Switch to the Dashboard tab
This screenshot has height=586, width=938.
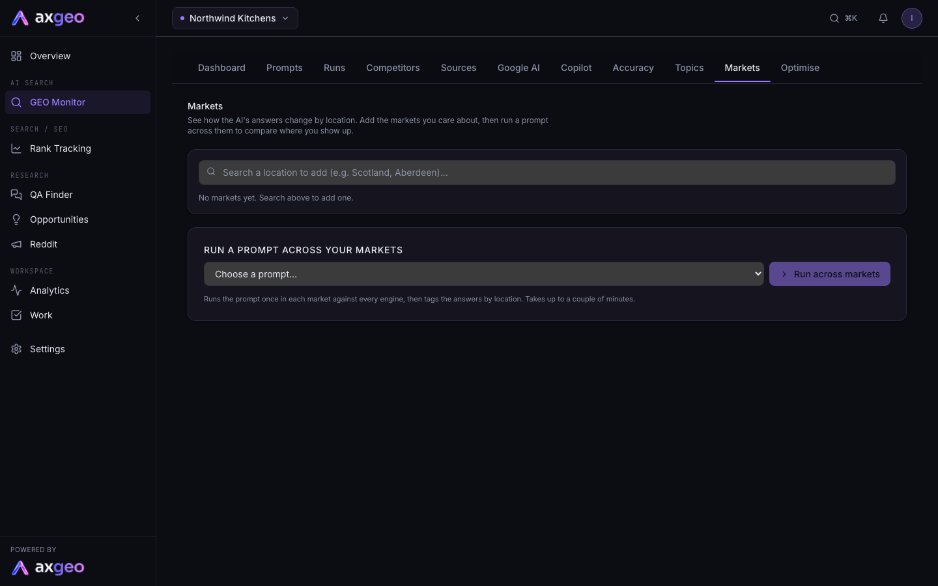[x=221, y=68]
